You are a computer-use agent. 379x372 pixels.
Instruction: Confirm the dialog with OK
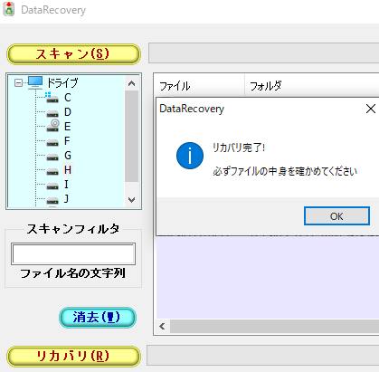[336, 216]
